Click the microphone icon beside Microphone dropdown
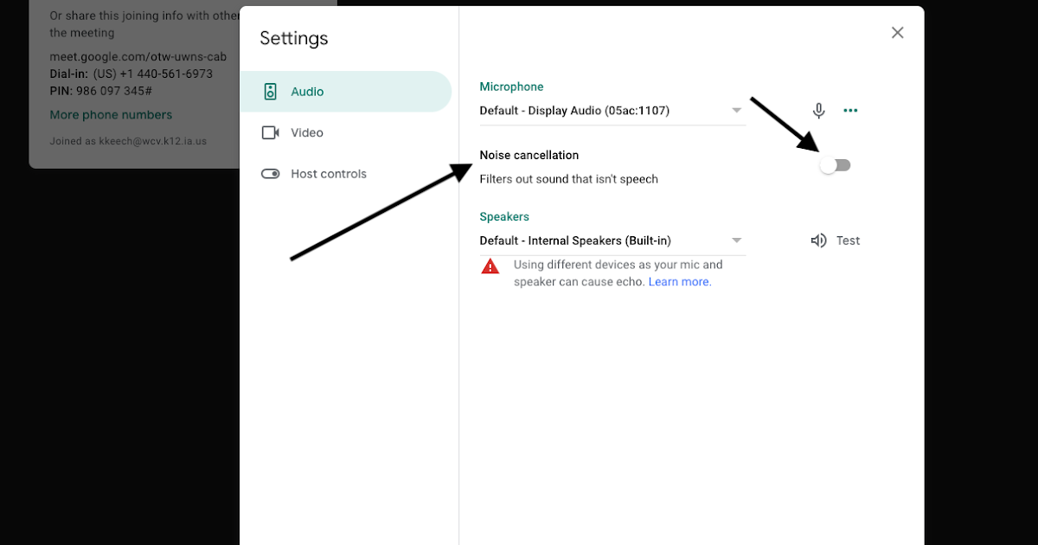1038x545 pixels. coord(818,110)
